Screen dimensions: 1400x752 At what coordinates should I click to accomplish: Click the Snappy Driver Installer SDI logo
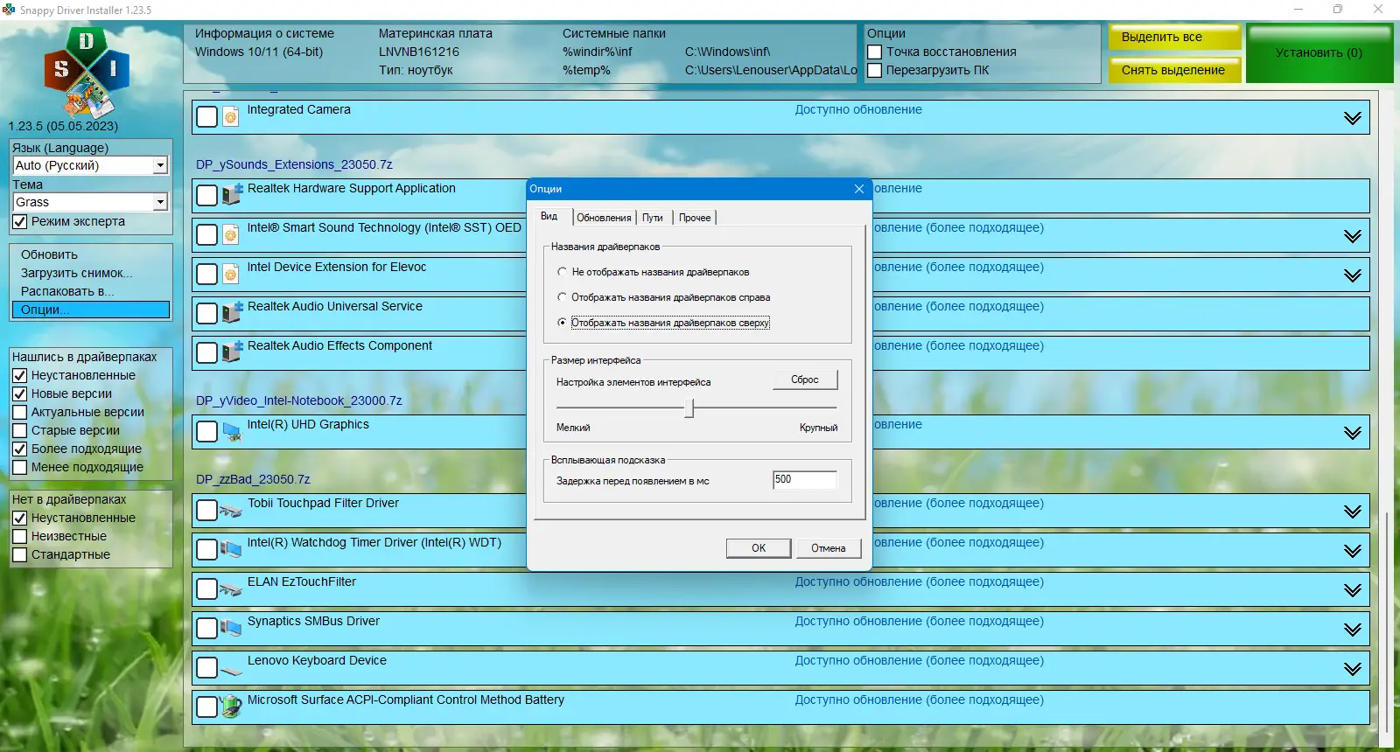[x=87, y=73]
